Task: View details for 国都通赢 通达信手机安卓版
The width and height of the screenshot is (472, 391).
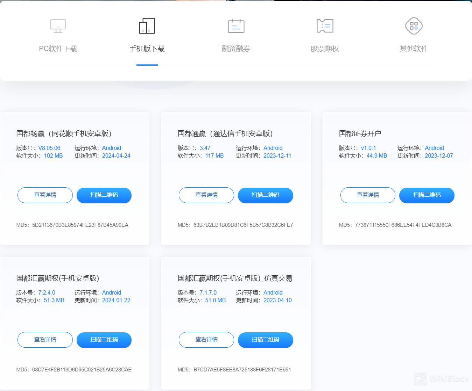Action: pyautogui.click(x=206, y=195)
